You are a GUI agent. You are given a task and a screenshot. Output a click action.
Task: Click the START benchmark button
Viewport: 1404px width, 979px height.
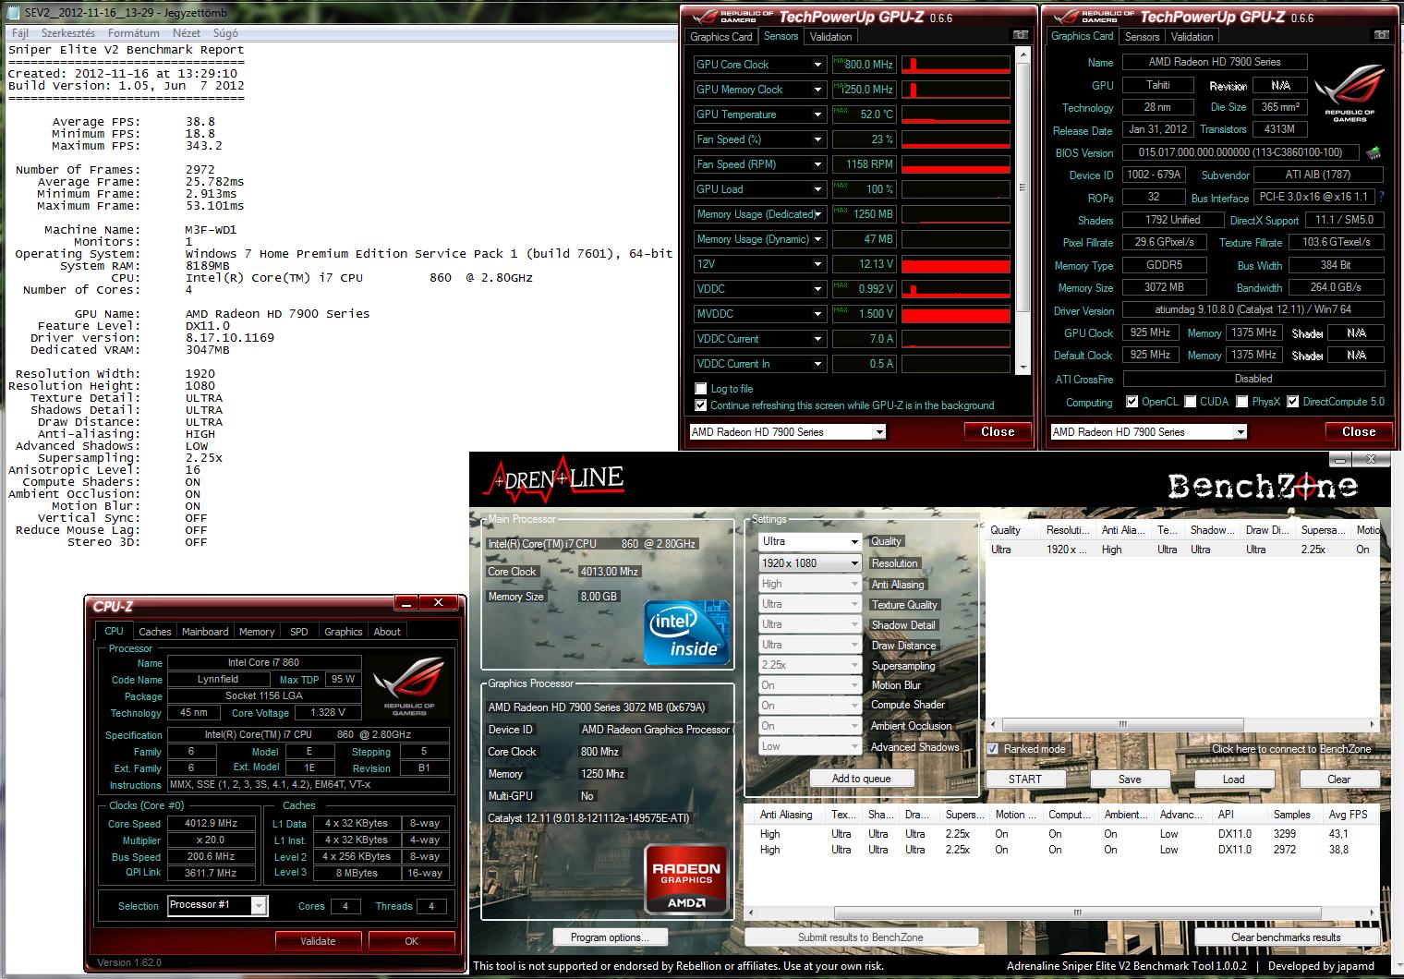(1025, 780)
